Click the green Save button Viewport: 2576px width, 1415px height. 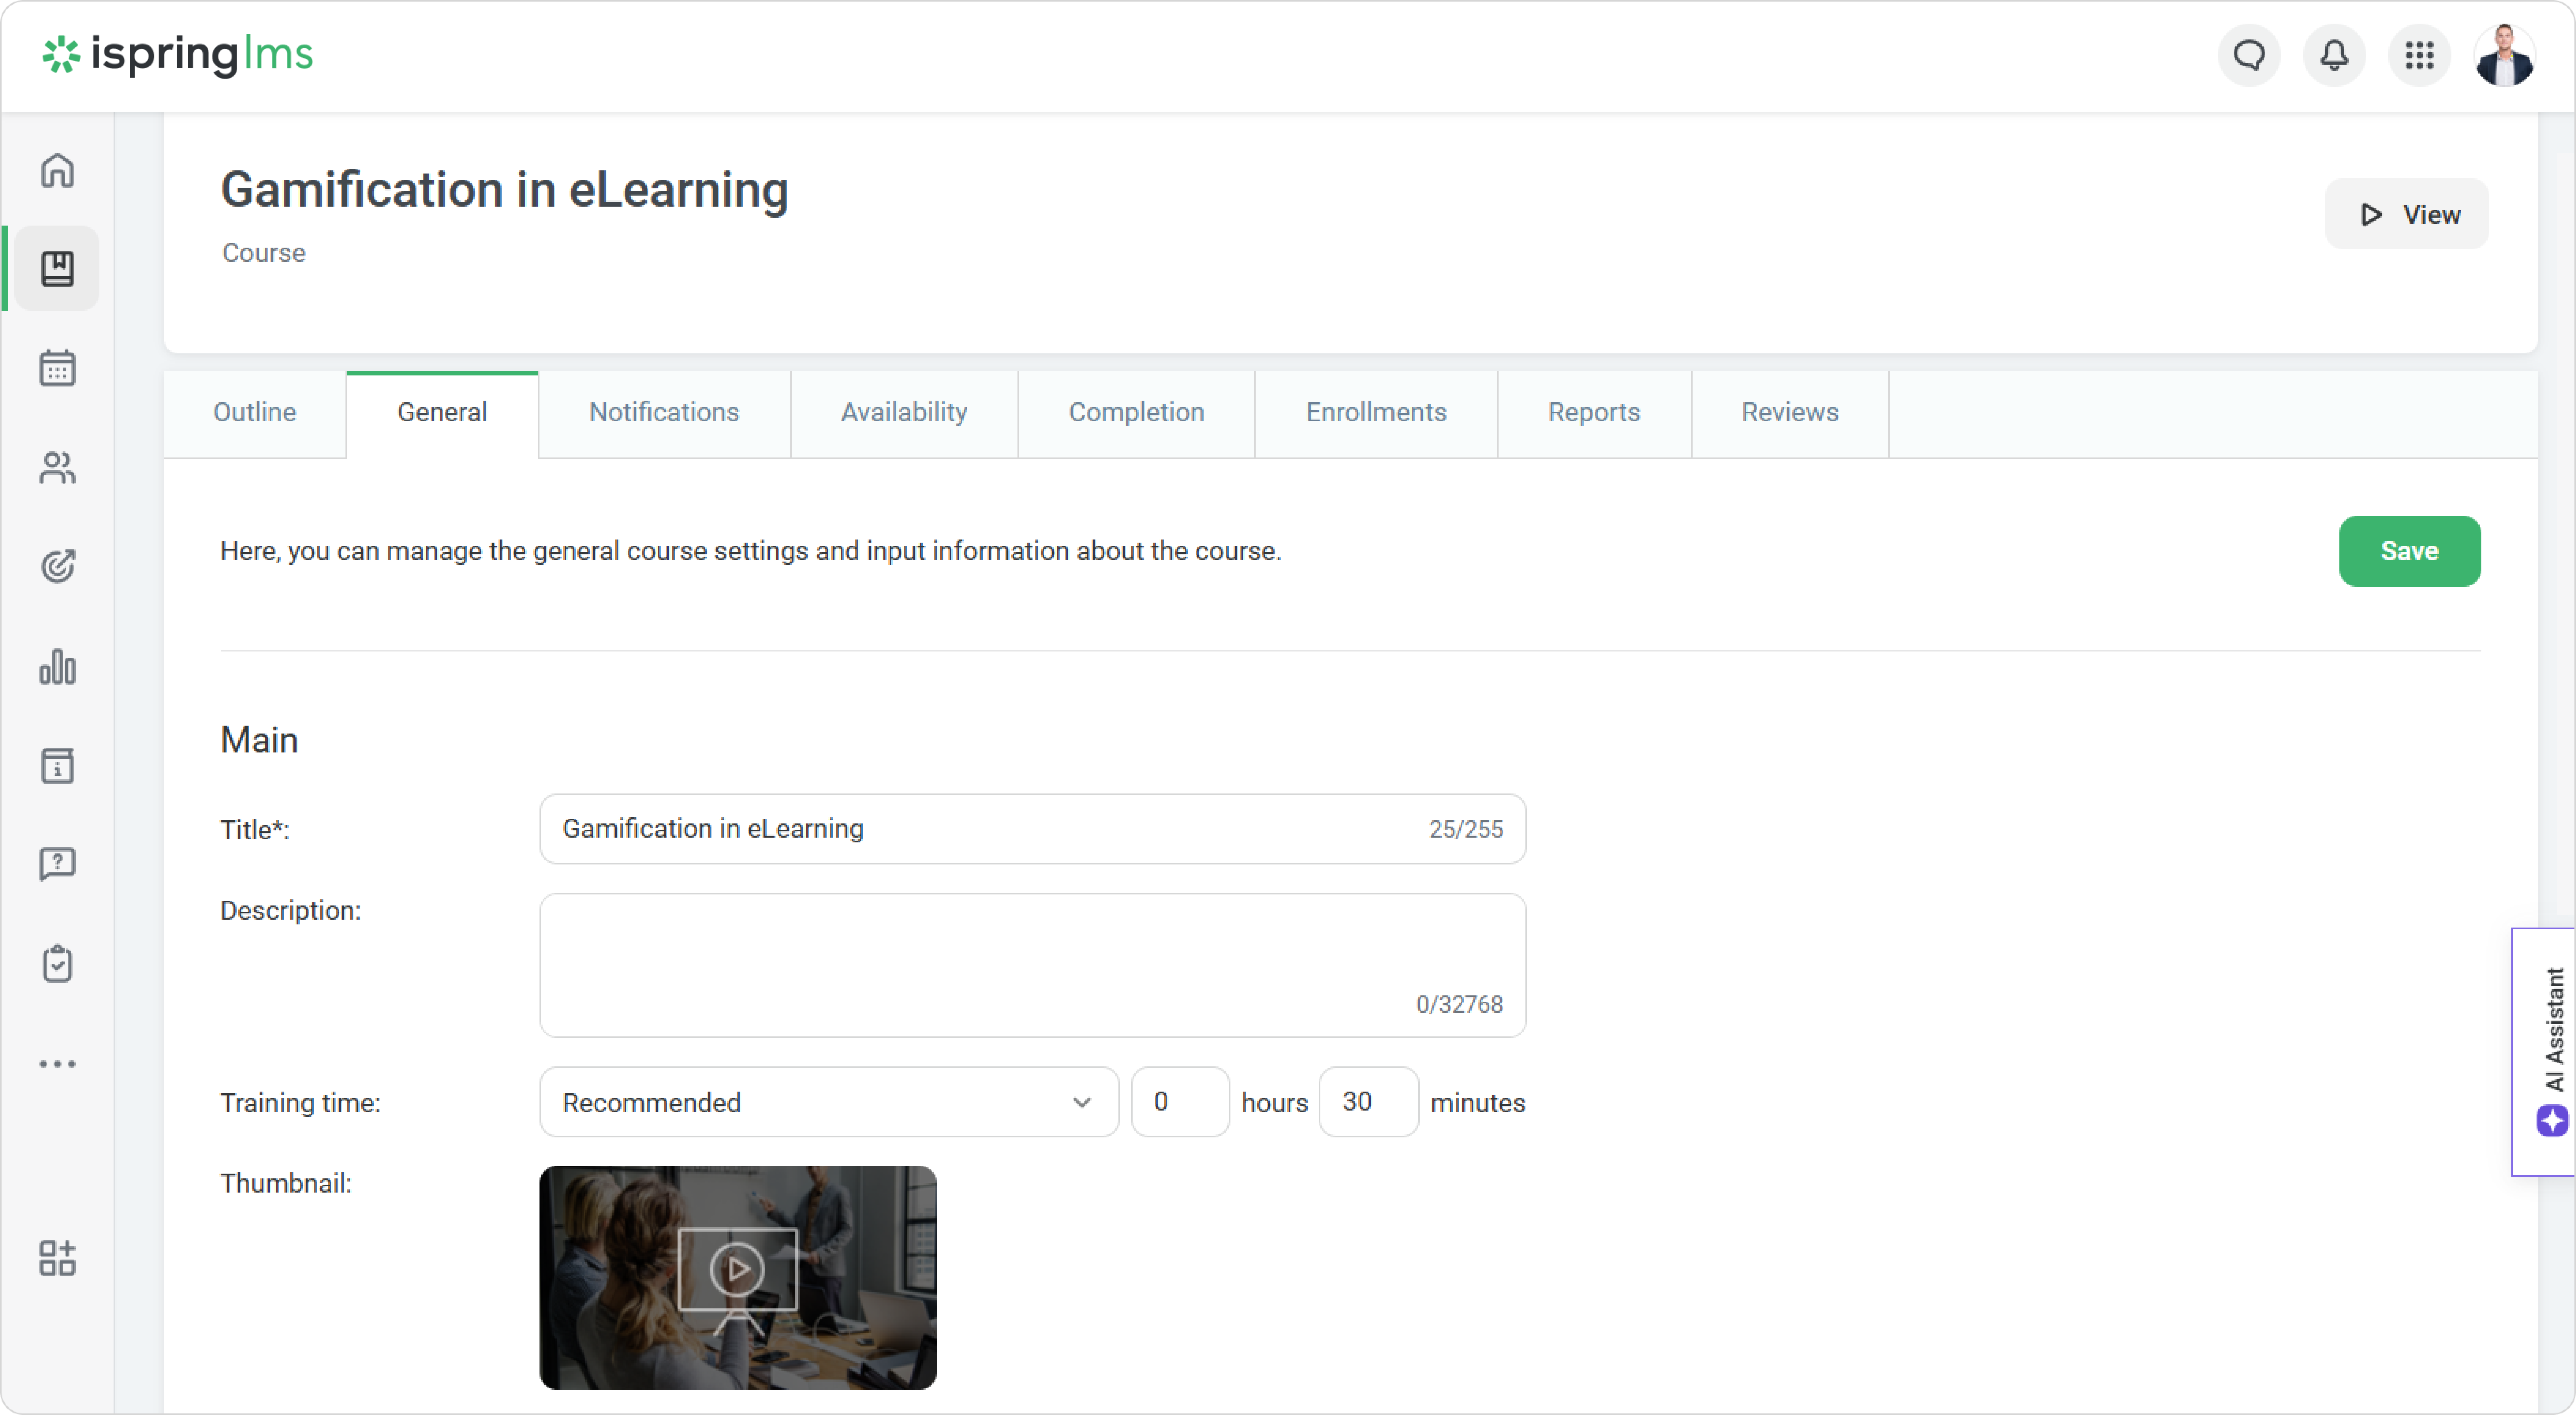pyautogui.click(x=2409, y=551)
